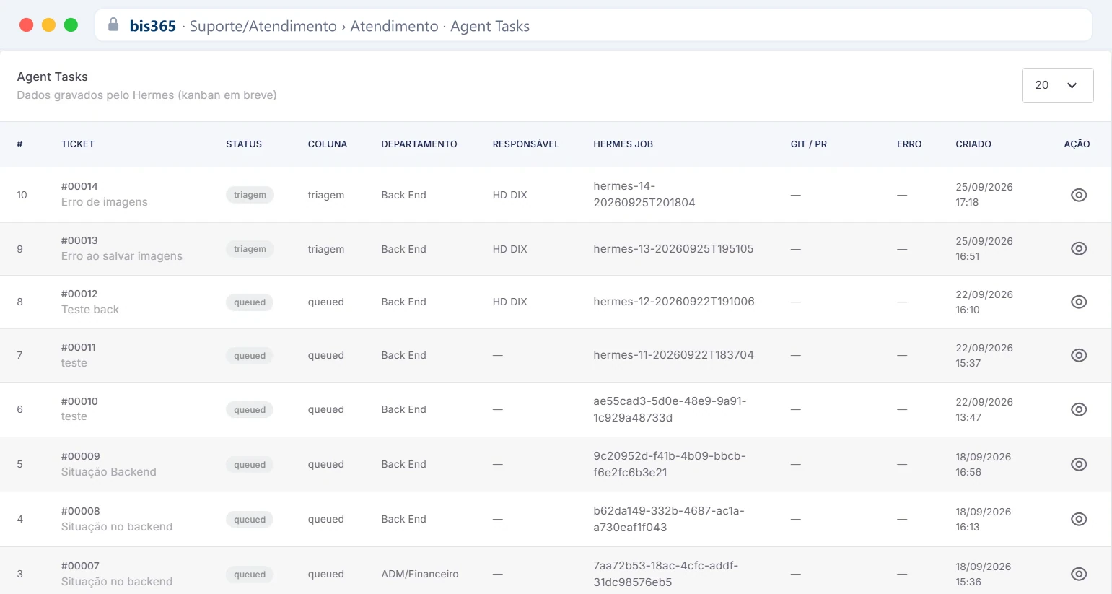Click the COLUNA column header
Screen dimensions: 1112x594
click(328, 144)
